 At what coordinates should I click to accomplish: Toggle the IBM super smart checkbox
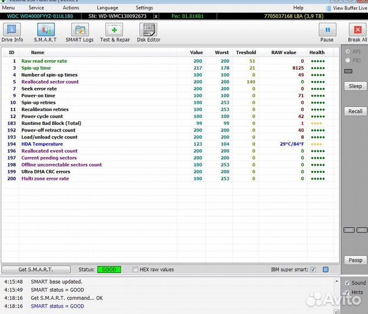pos(313,270)
